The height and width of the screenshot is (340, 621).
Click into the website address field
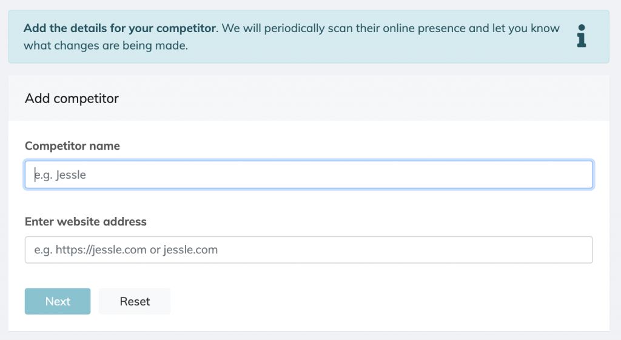309,250
